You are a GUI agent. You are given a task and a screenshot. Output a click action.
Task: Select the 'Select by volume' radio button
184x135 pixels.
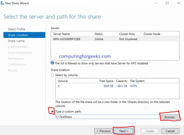point(52,75)
